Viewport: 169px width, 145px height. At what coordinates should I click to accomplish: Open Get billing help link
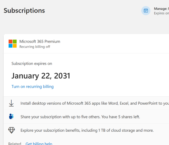pyautogui.click(x=39, y=144)
